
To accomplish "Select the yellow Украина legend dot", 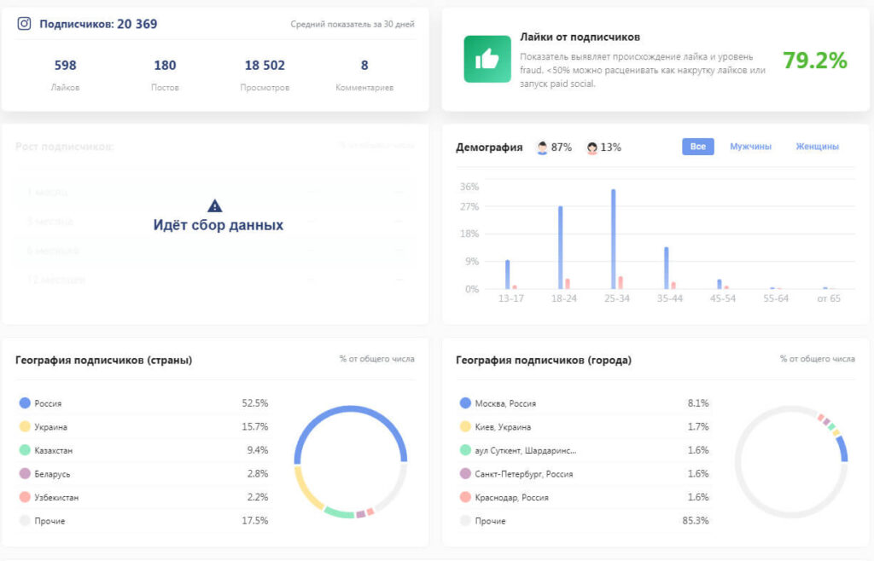I will pyautogui.click(x=25, y=426).
